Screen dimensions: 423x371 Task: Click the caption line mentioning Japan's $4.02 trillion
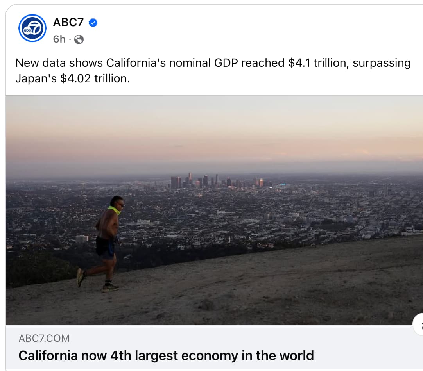pyautogui.click(x=73, y=78)
